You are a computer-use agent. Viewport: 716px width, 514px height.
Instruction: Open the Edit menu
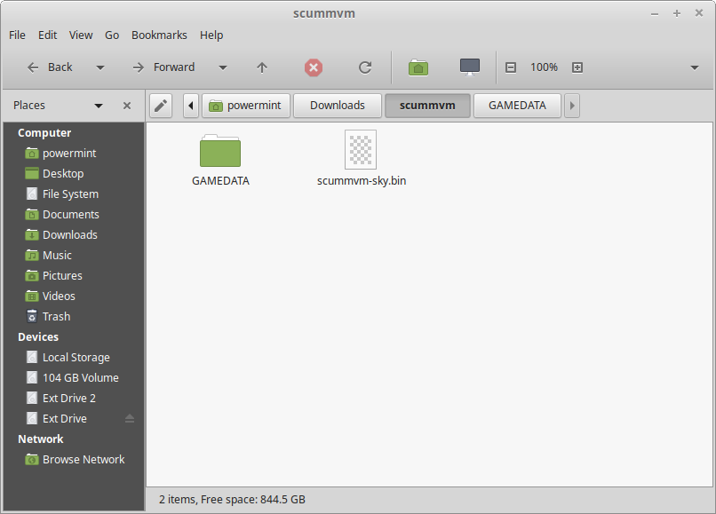pyautogui.click(x=47, y=36)
